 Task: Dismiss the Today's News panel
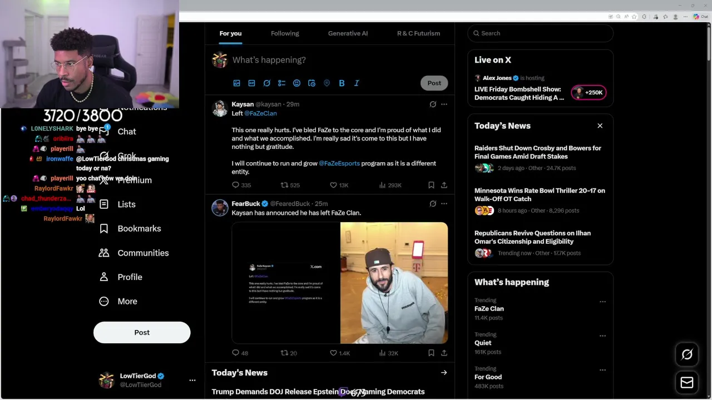(600, 126)
